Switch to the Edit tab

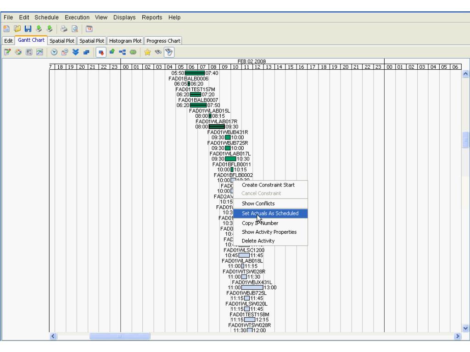pyautogui.click(x=8, y=41)
